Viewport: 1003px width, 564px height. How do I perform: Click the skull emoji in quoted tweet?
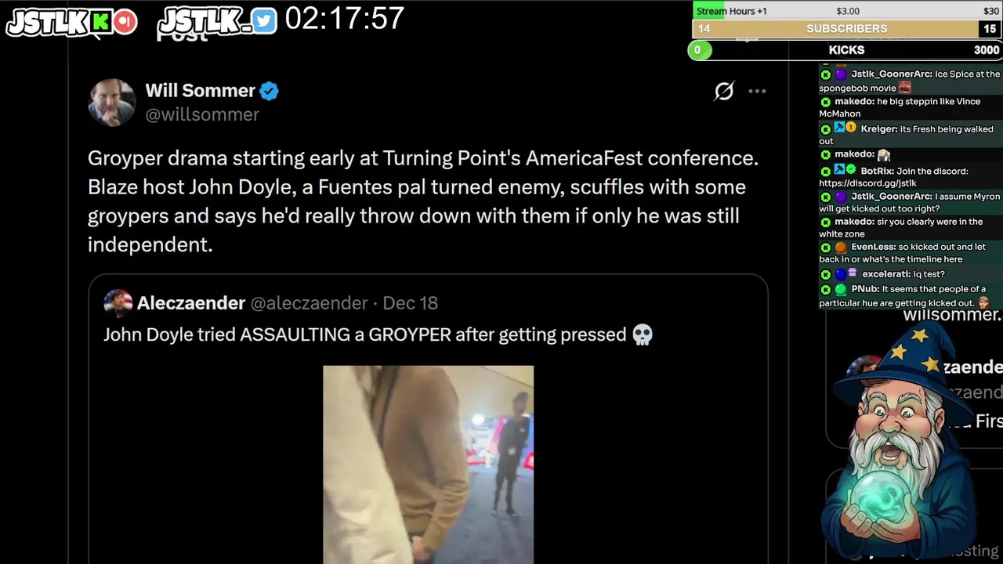(x=642, y=335)
